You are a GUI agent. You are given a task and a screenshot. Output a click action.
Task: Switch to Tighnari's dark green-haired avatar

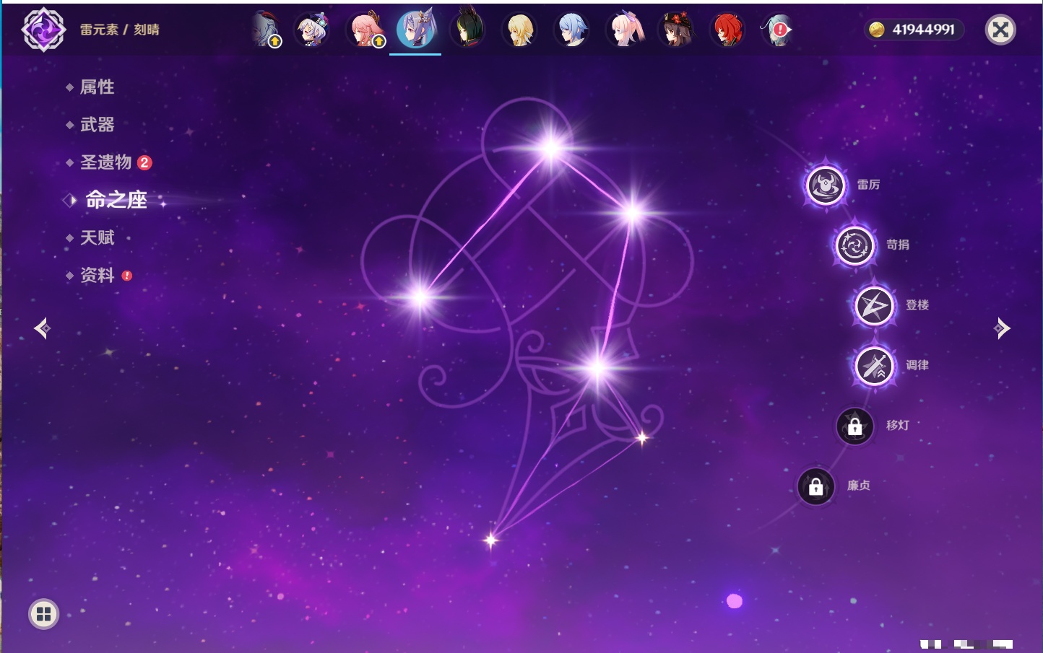(x=467, y=30)
